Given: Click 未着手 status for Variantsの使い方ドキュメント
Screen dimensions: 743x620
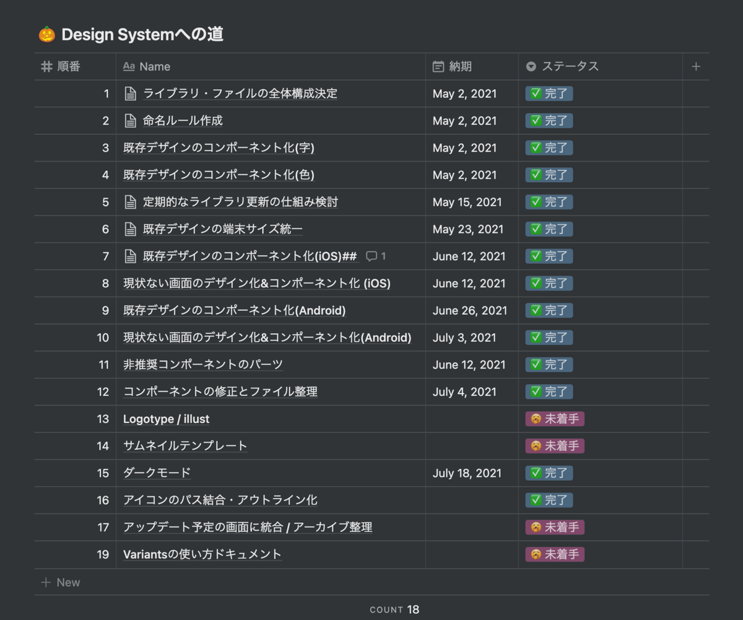Looking at the screenshot, I should point(555,554).
